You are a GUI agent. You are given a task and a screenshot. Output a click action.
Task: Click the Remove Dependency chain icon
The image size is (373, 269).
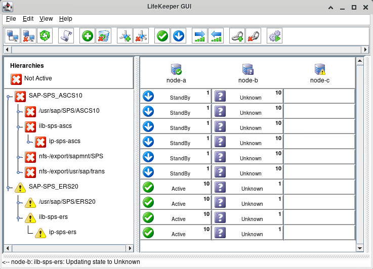coord(254,36)
